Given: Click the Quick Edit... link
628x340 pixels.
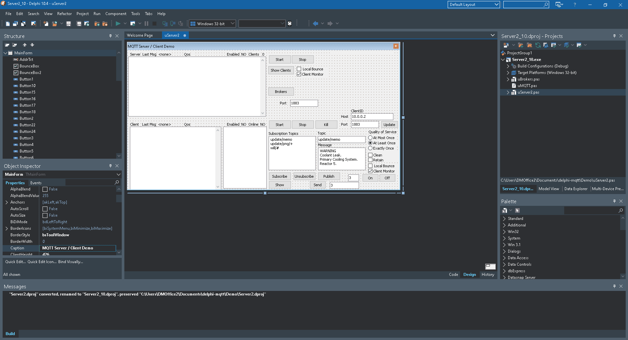Looking at the screenshot, I should click(x=15, y=262).
